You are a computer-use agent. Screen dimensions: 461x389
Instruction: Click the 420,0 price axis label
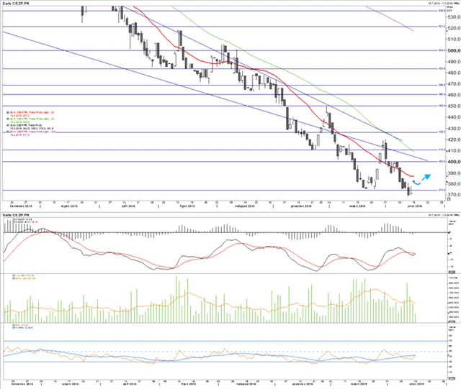(x=454, y=139)
